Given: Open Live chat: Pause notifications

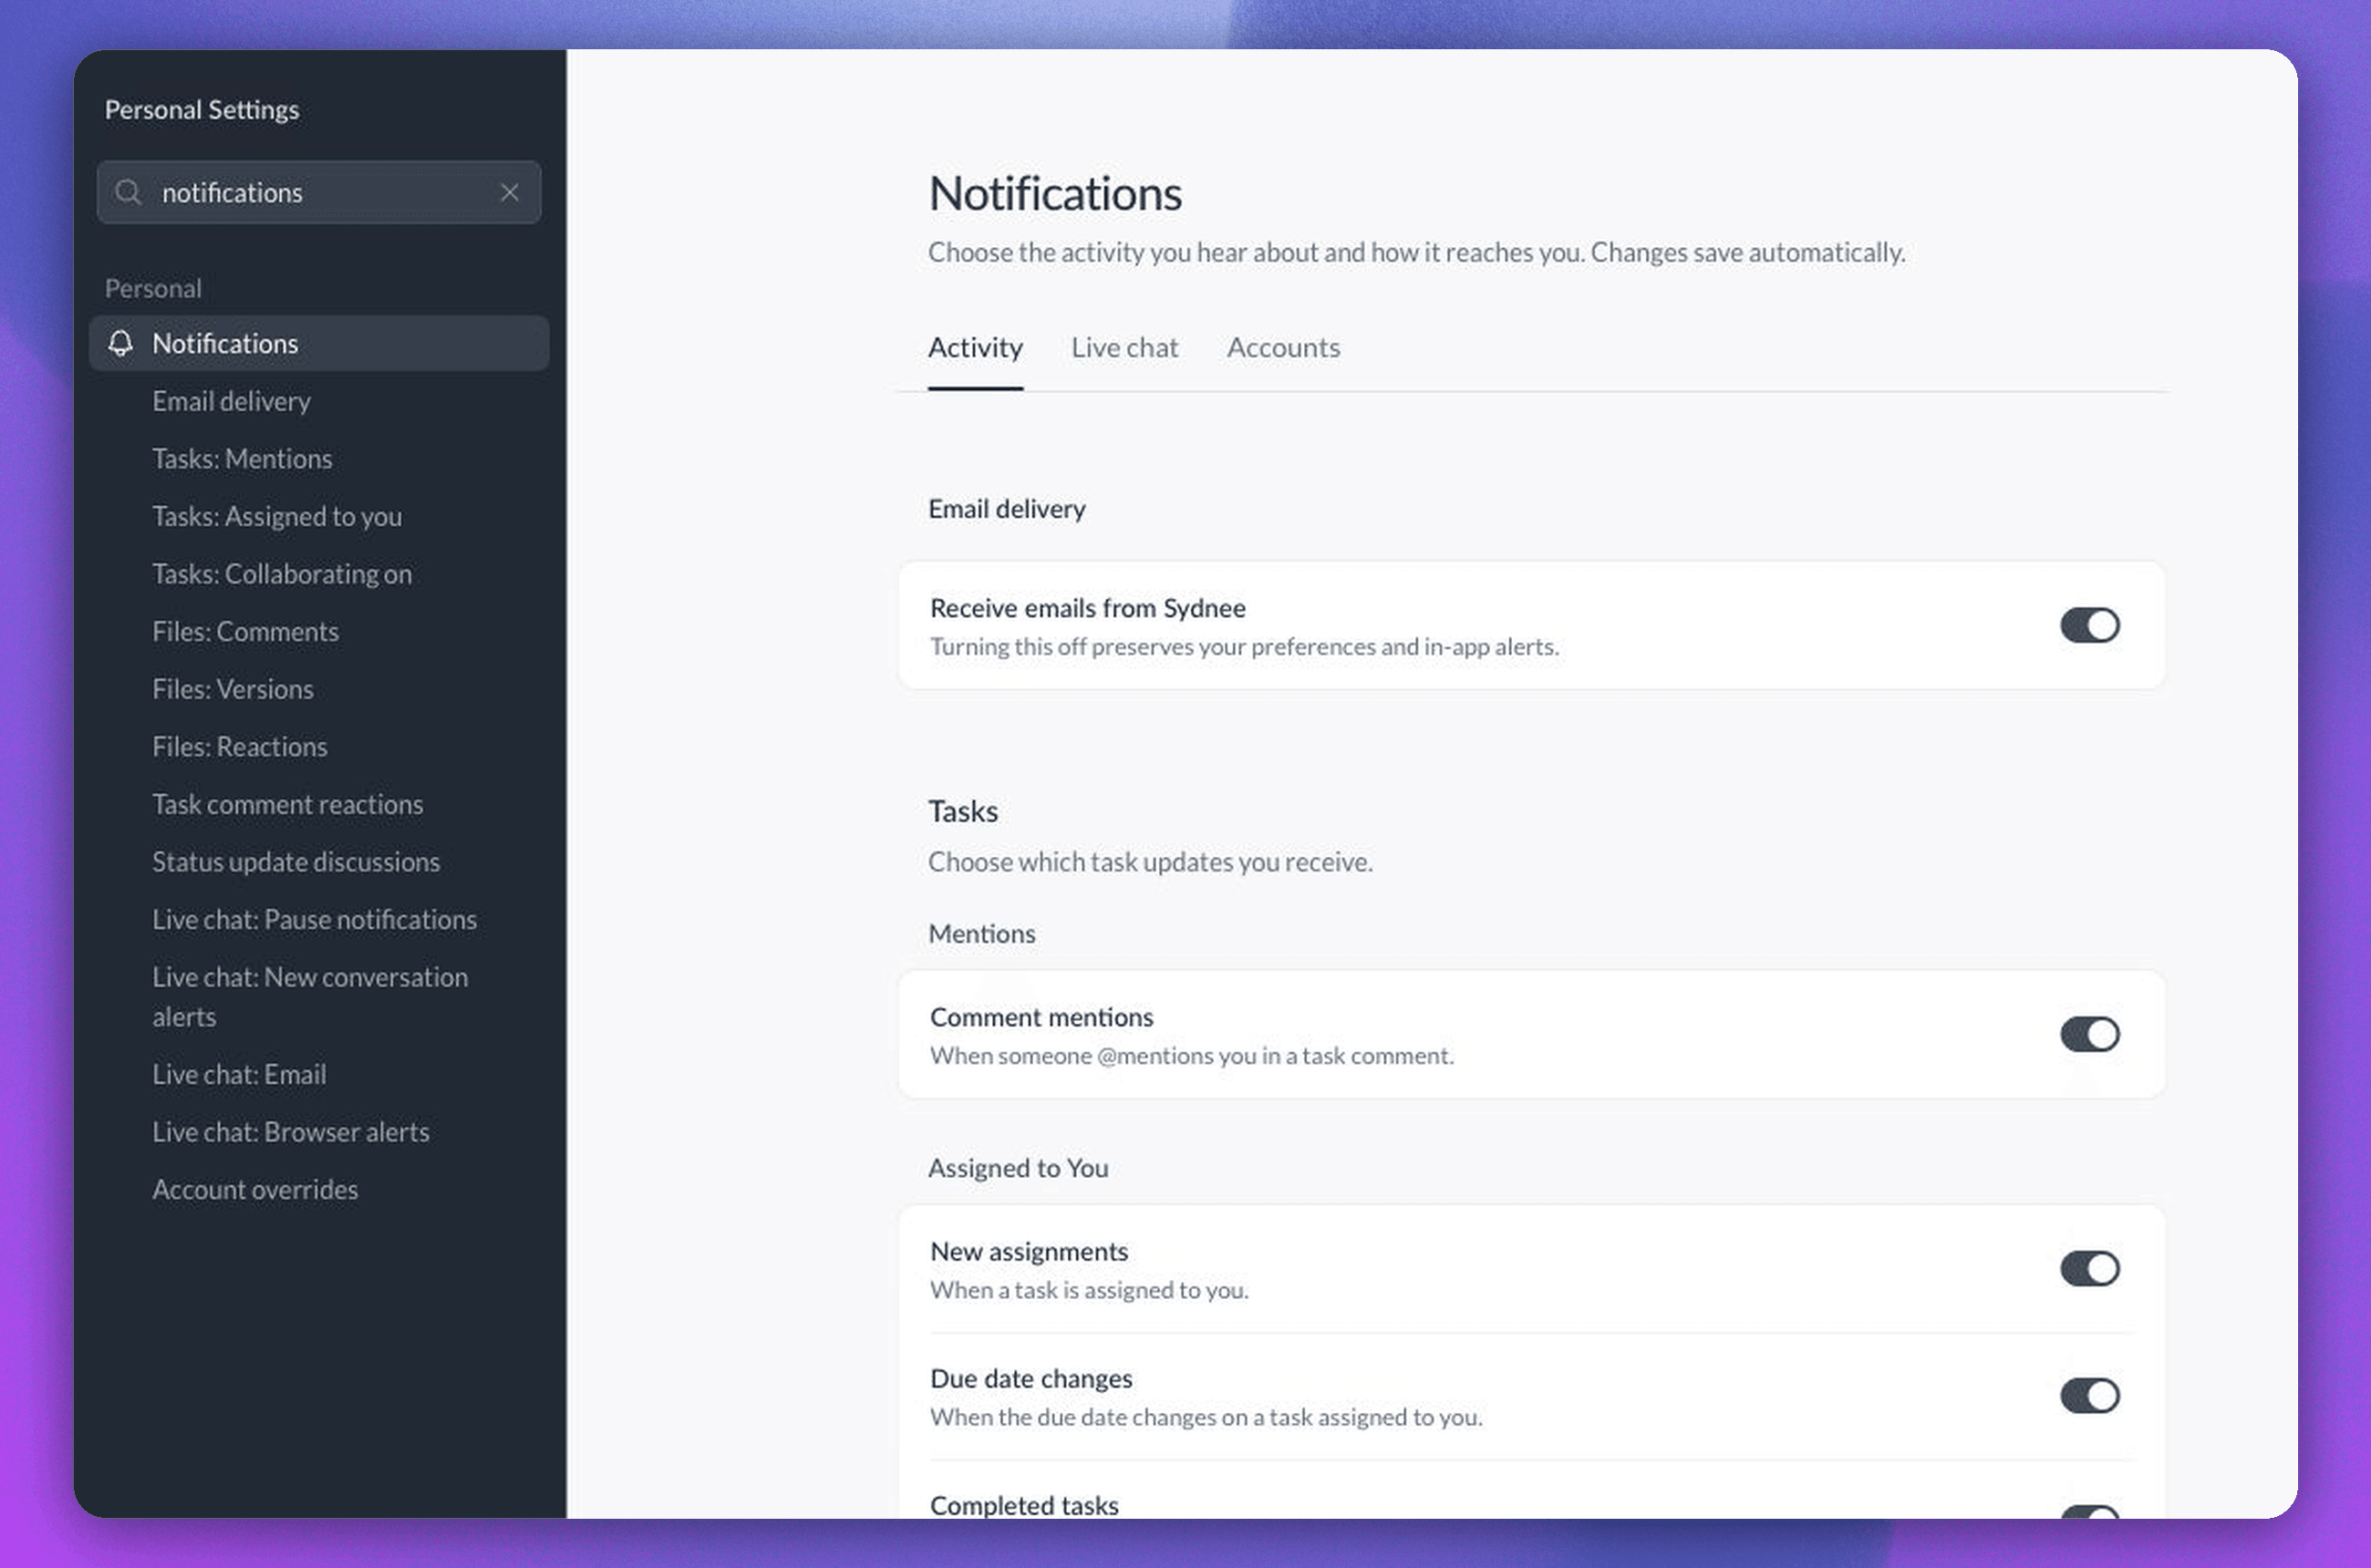Looking at the screenshot, I should (314, 920).
